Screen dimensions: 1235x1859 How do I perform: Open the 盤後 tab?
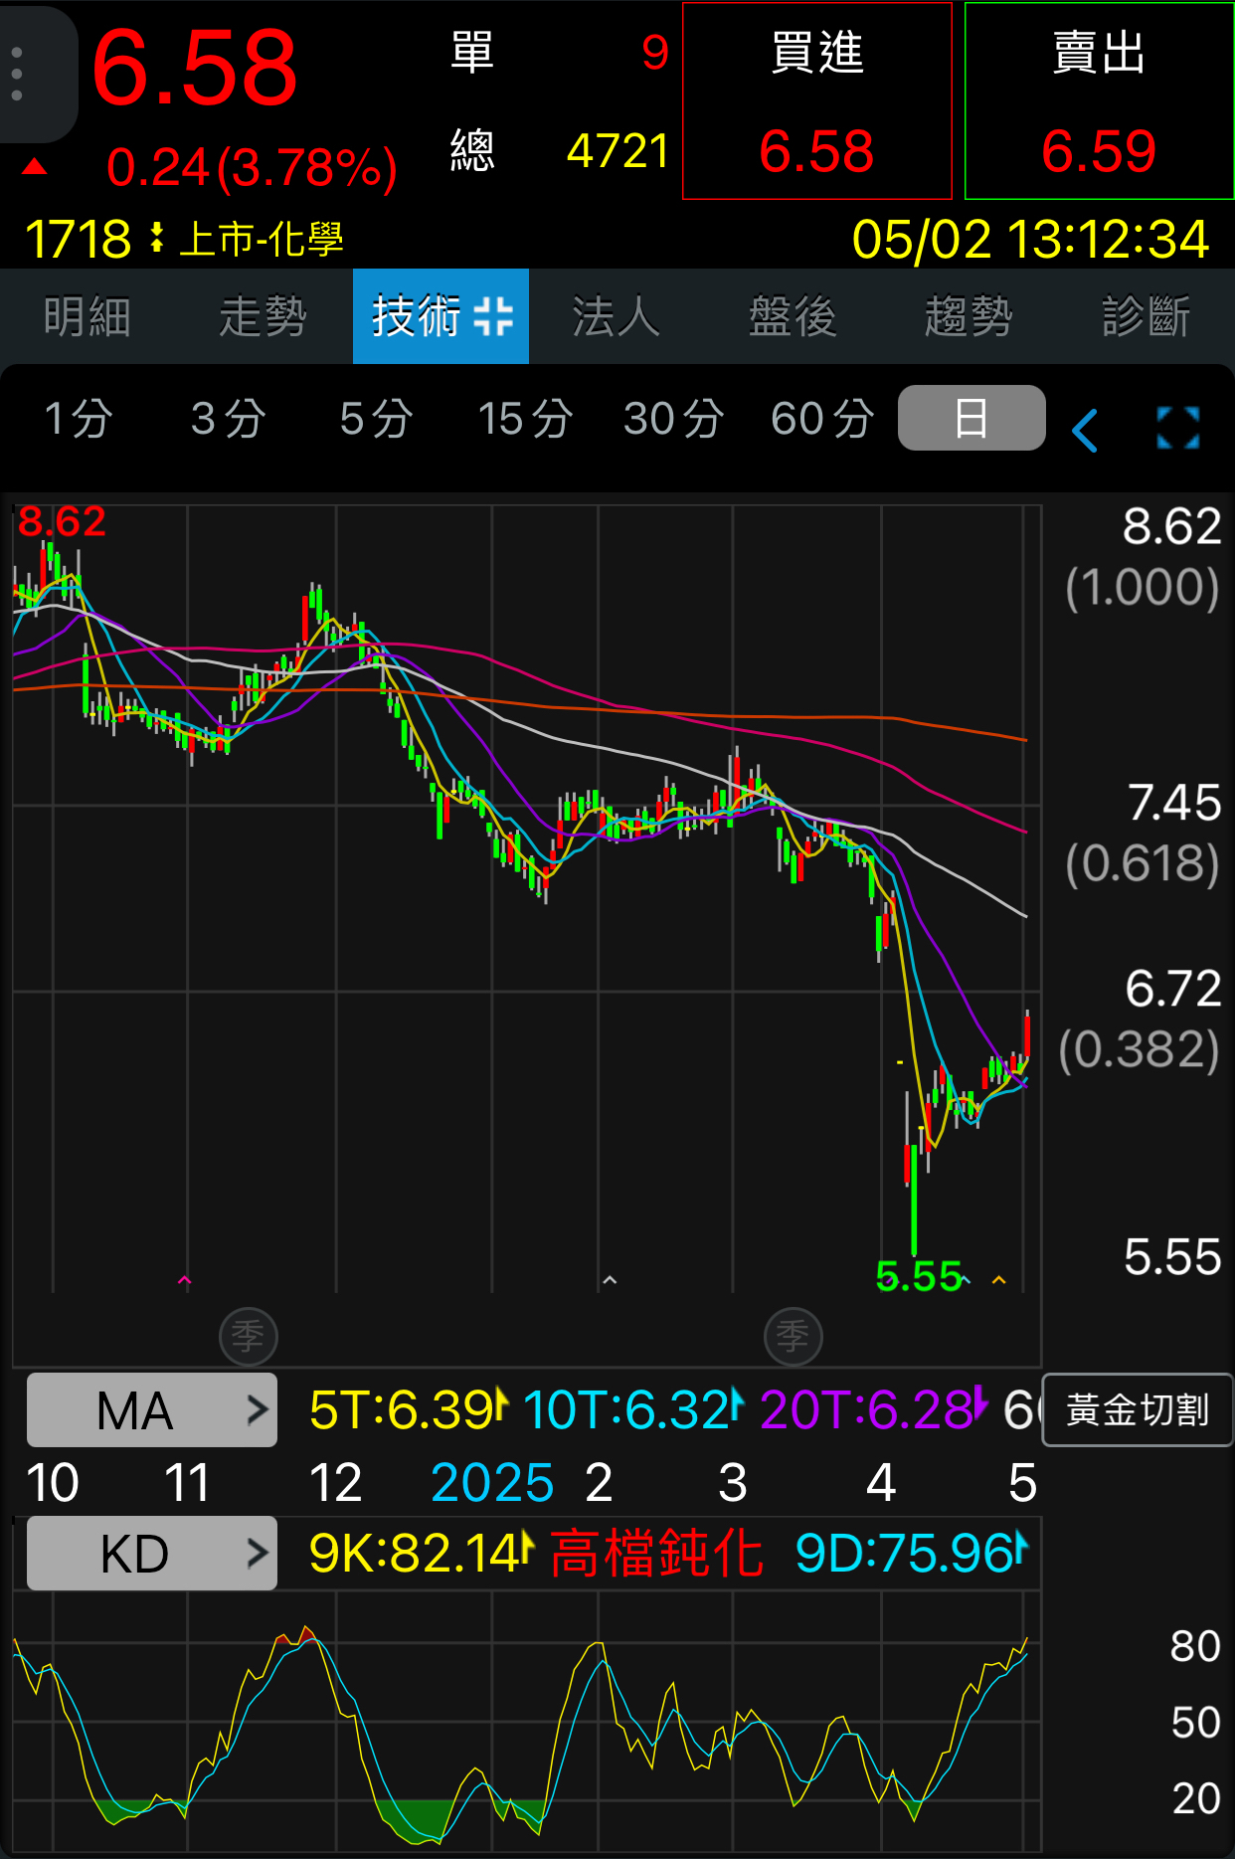click(793, 317)
